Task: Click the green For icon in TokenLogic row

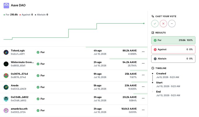Action: click(x=38, y=52)
